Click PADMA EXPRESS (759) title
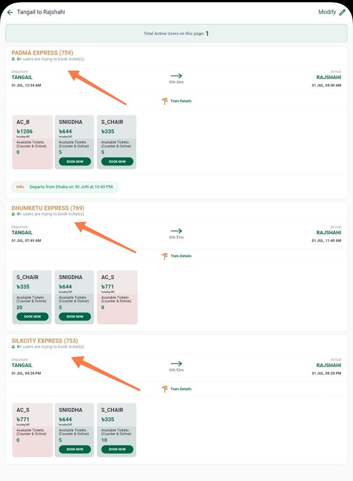 click(42, 53)
